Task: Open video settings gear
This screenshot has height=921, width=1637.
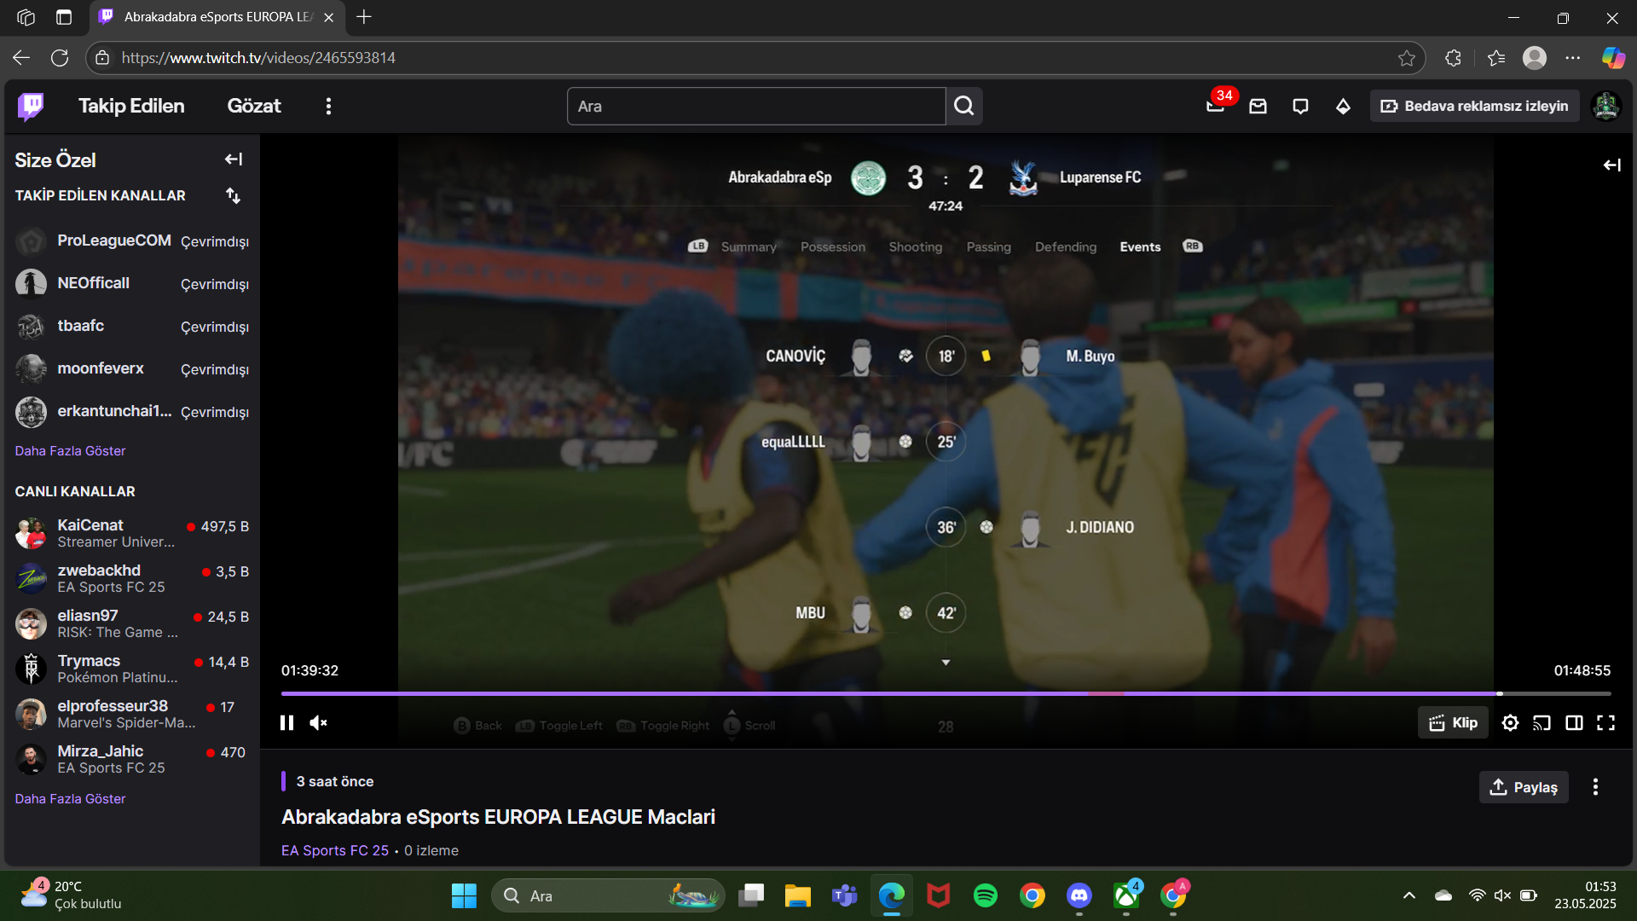Action: pyautogui.click(x=1510, y=722)
